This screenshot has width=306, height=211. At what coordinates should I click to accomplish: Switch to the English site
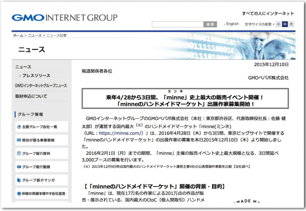pos(232,24)
